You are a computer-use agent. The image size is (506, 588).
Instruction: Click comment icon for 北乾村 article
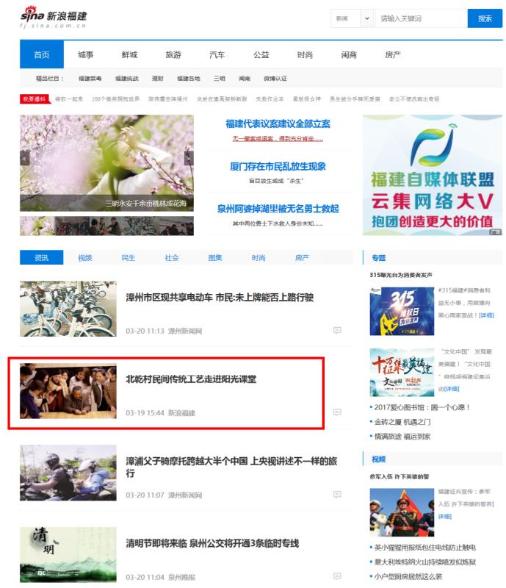(337, 412)
